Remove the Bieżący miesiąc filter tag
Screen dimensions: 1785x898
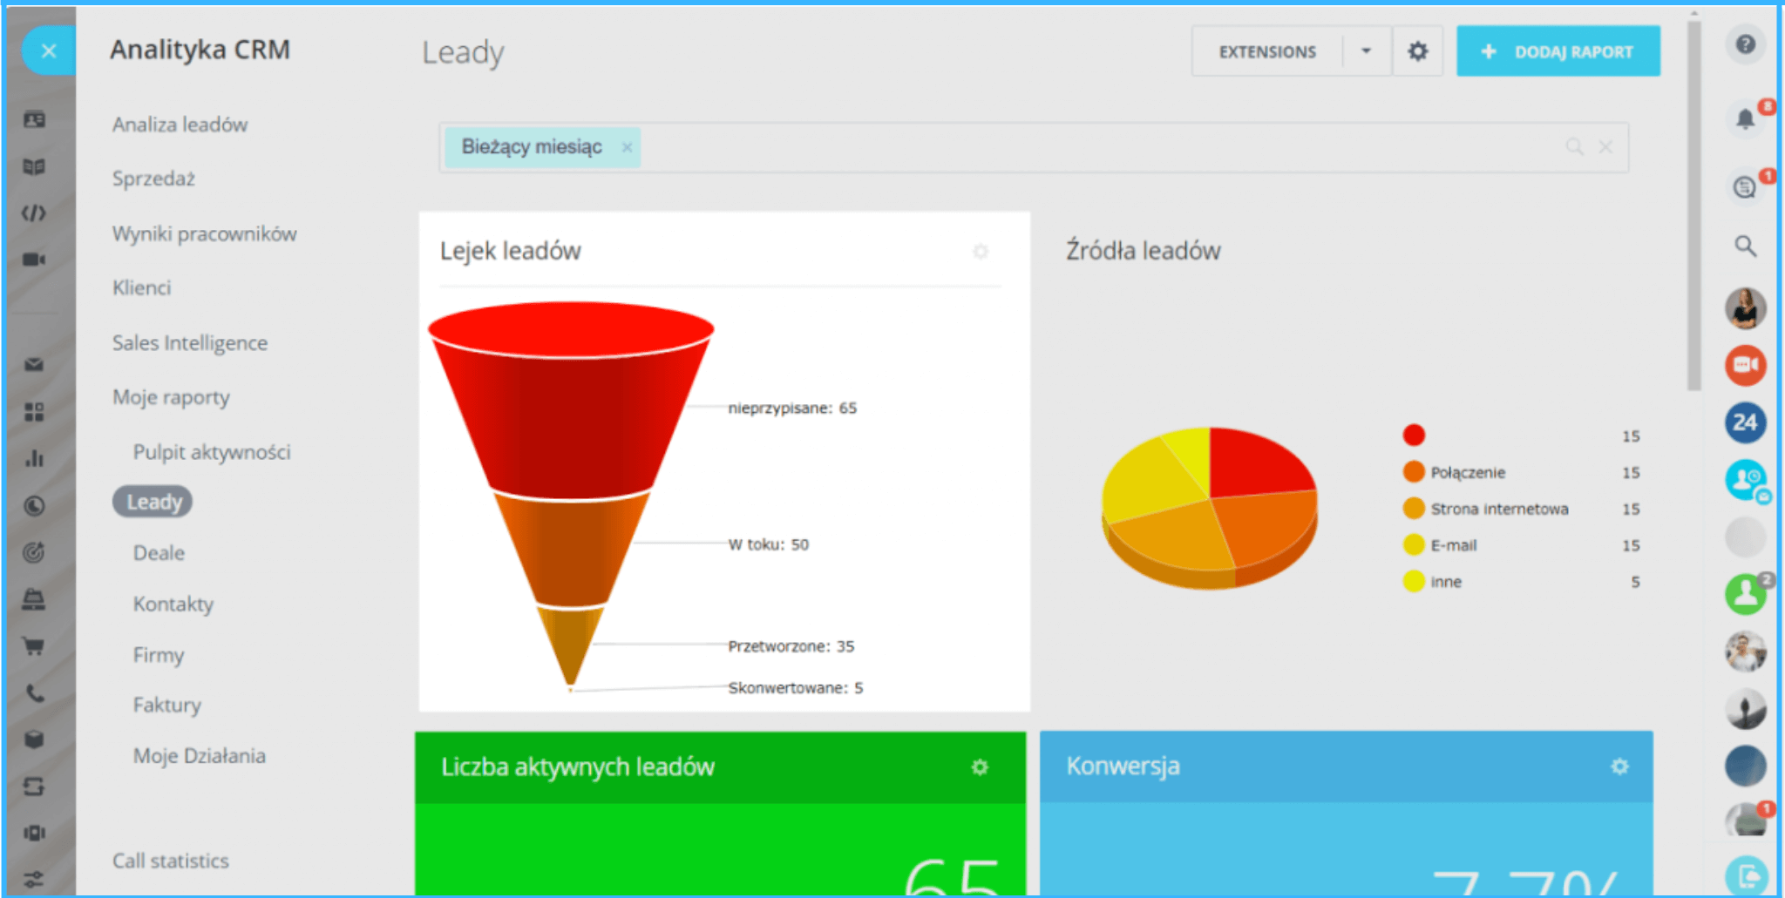click(x=627, y=147)
